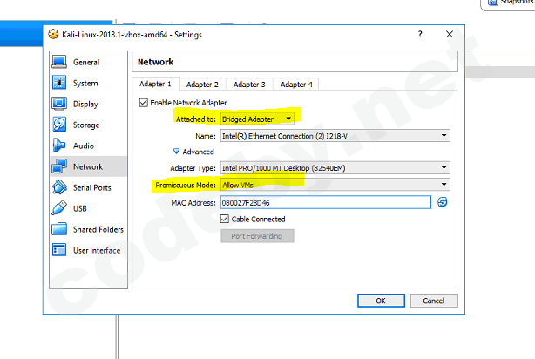
Task: Open the General settings icon
Action: (x=59, y=62)
